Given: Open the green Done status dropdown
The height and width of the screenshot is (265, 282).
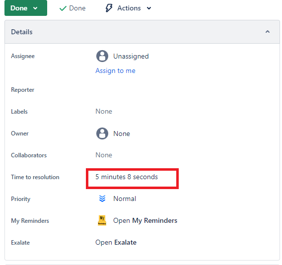Looking at the screenshot, I should [x=26, y=8].
